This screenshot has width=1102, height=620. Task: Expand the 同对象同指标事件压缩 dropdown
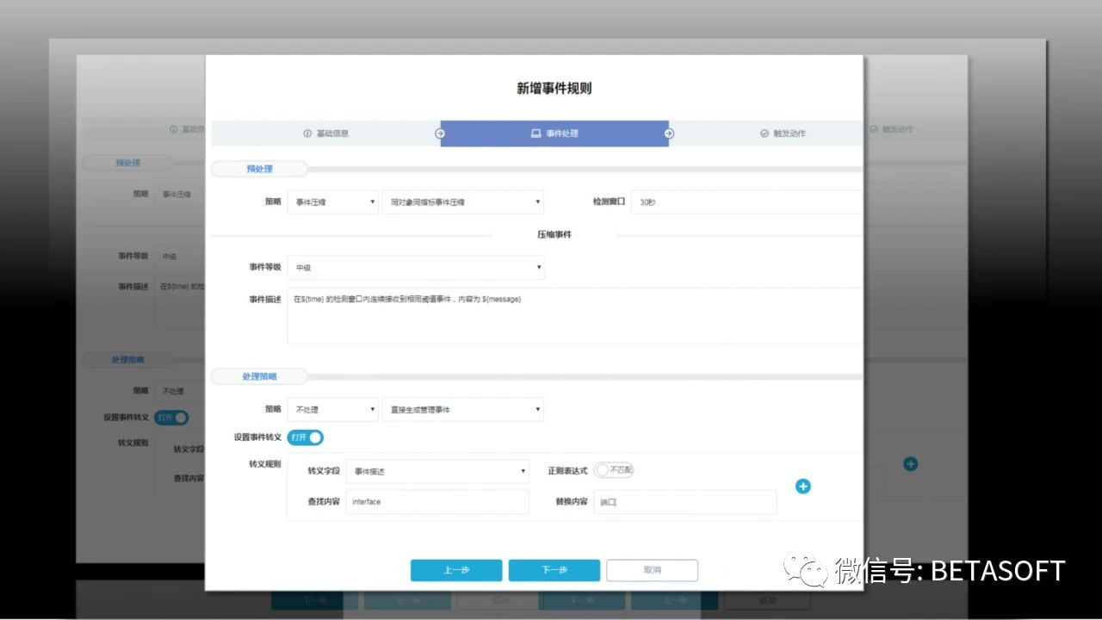point(463,201)
